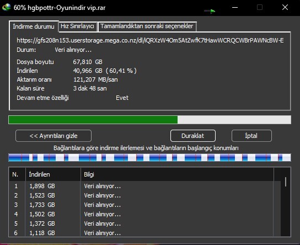
Task: Click the green download progress bar
Action: pyautogui.click(x=149, y=120)
